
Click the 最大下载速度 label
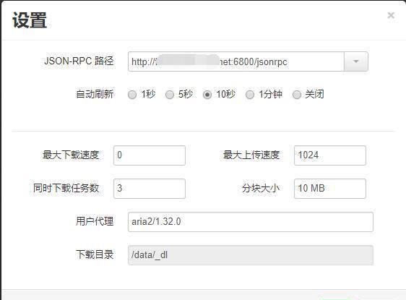(71, 155)
